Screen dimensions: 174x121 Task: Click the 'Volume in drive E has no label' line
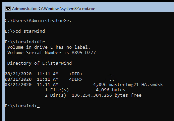(x=49, y=47)
